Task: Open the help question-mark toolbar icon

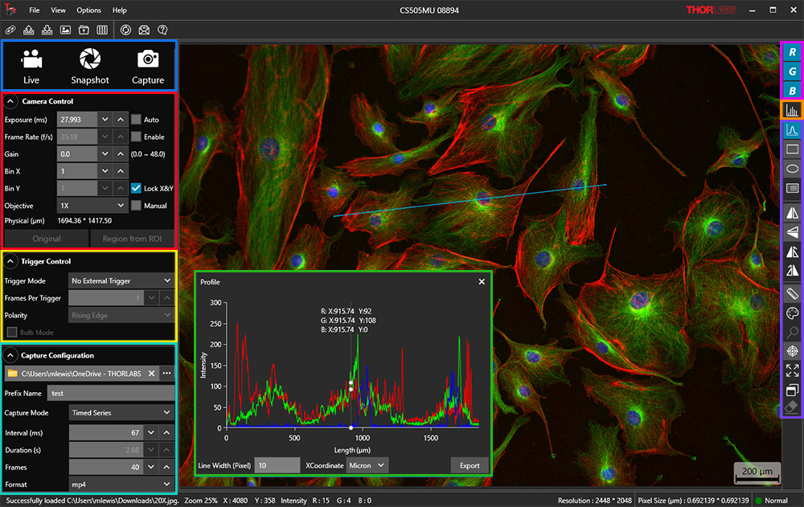Action: (162, 30)
